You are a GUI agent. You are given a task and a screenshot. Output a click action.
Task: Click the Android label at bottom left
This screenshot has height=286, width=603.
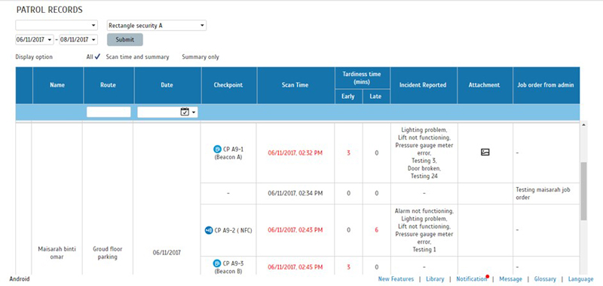click(20, 279)
